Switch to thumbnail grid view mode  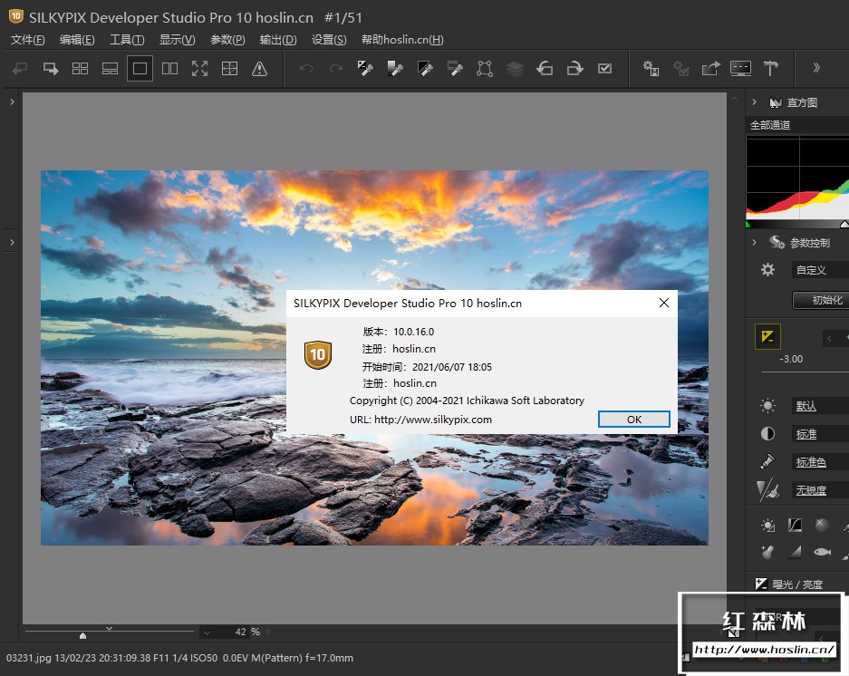pyautogui.click(x=80, y=69)
